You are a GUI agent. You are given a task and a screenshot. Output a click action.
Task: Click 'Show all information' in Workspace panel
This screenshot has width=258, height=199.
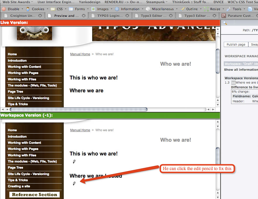point(241,70)
